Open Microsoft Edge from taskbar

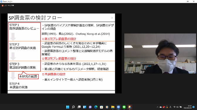(96, 107)
